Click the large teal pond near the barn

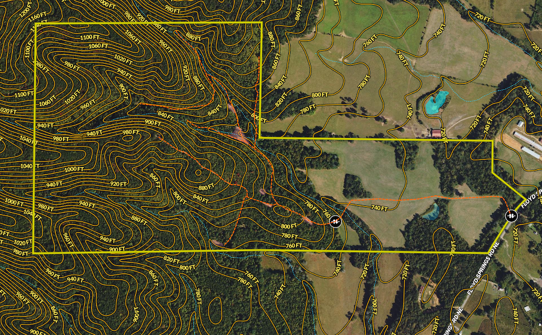coord(436,102)
